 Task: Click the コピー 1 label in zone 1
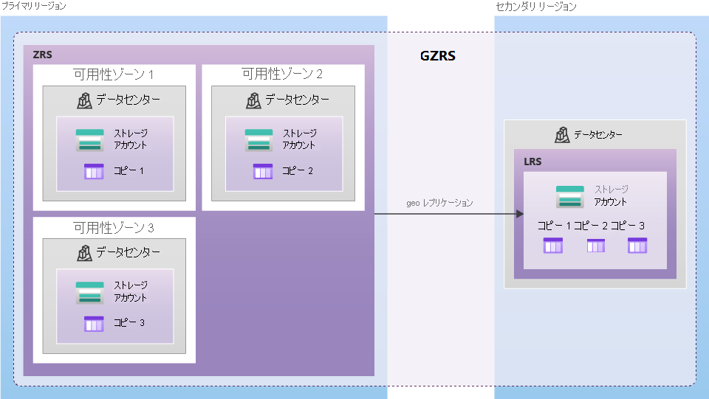(x=129, y=170)
